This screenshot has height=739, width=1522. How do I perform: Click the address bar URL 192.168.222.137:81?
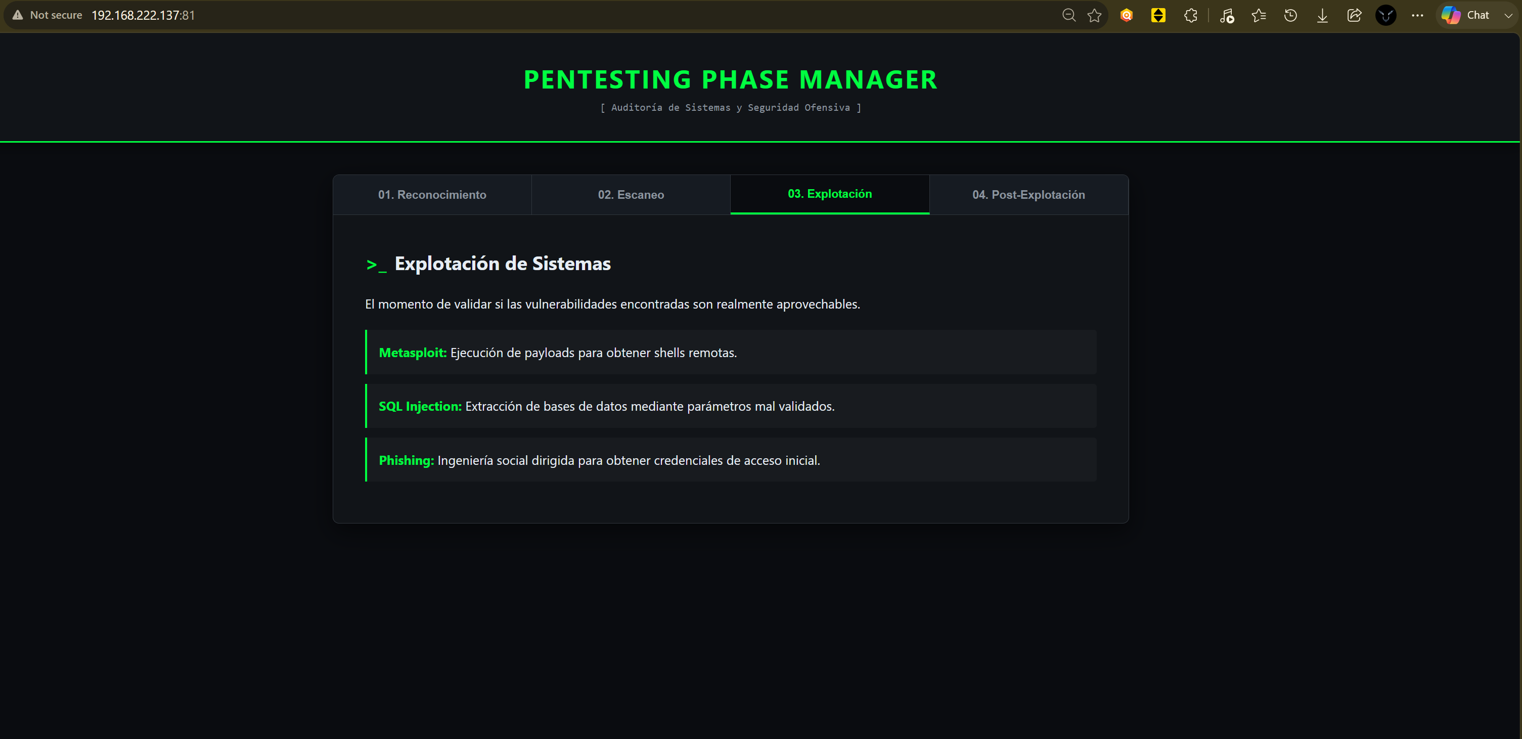coord(143,15)
